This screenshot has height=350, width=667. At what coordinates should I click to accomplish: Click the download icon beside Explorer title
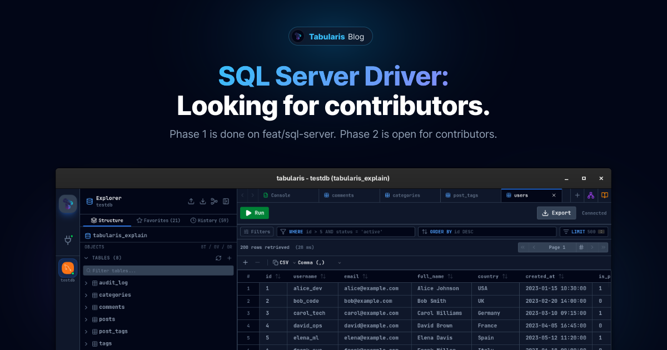click(203, 201)
